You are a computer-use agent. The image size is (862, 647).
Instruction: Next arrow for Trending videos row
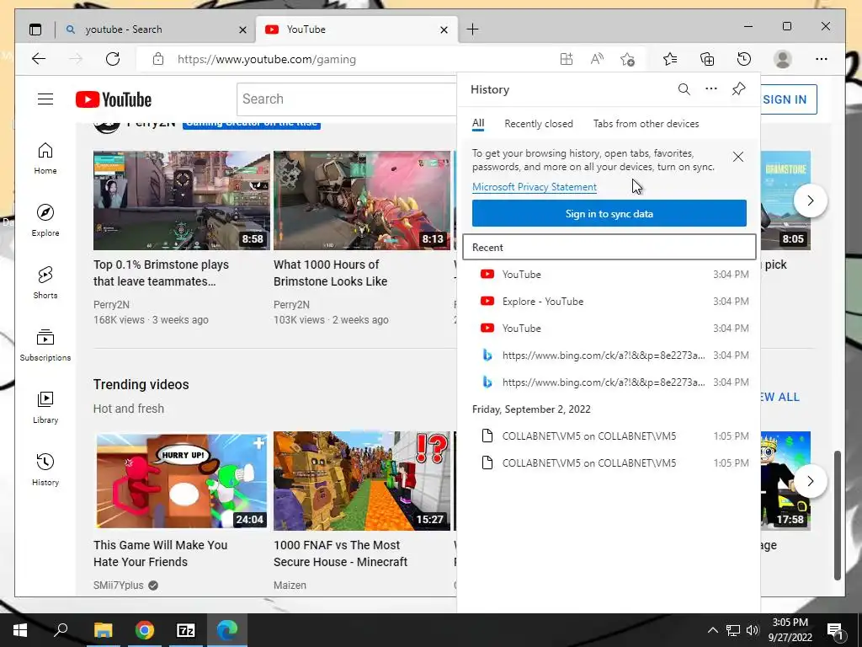(811, 481)
